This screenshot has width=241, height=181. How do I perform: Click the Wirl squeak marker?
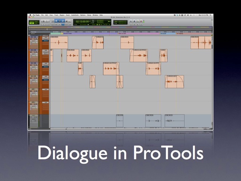(163, 34)
